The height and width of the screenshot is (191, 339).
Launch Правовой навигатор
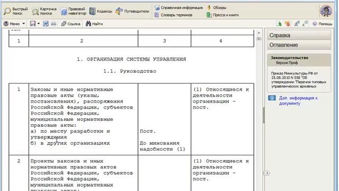pos(74,11)
